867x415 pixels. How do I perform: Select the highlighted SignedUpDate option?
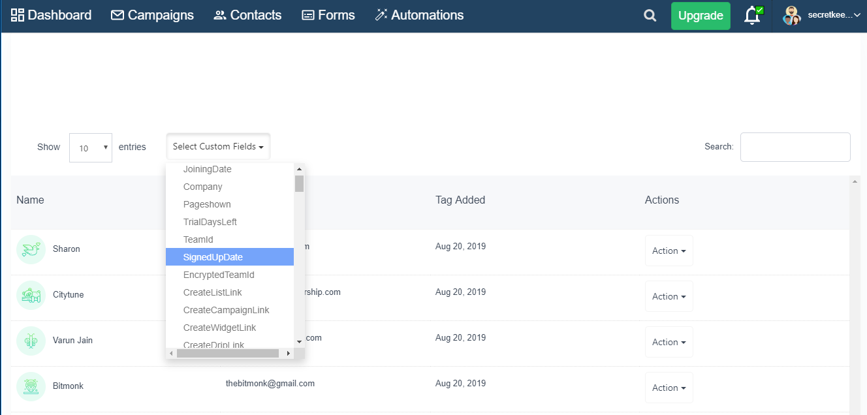230,257
